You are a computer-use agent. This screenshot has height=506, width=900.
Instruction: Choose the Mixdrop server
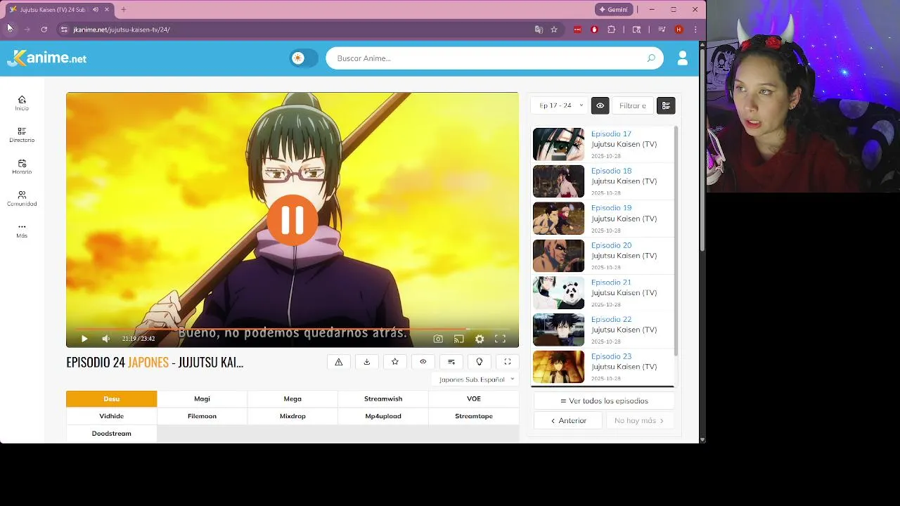[x=292, y=416]
